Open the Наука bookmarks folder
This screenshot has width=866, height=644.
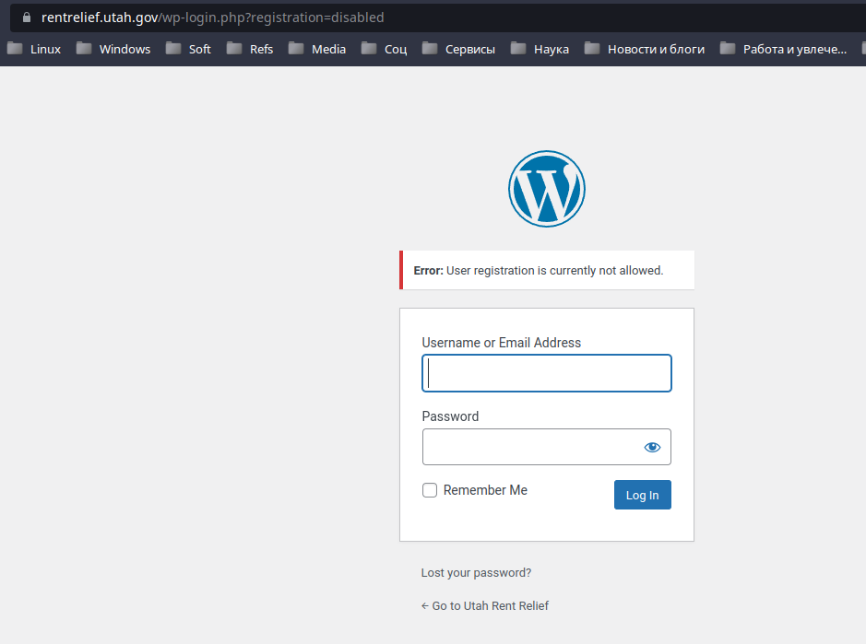pos(540,49)
